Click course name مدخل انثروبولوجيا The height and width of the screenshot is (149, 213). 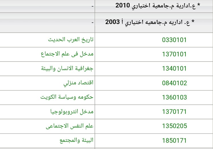(x=72, y=112)
